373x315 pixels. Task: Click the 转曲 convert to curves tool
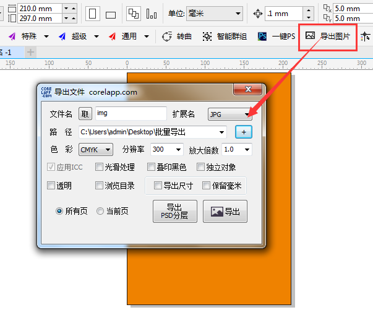(177, 37)
